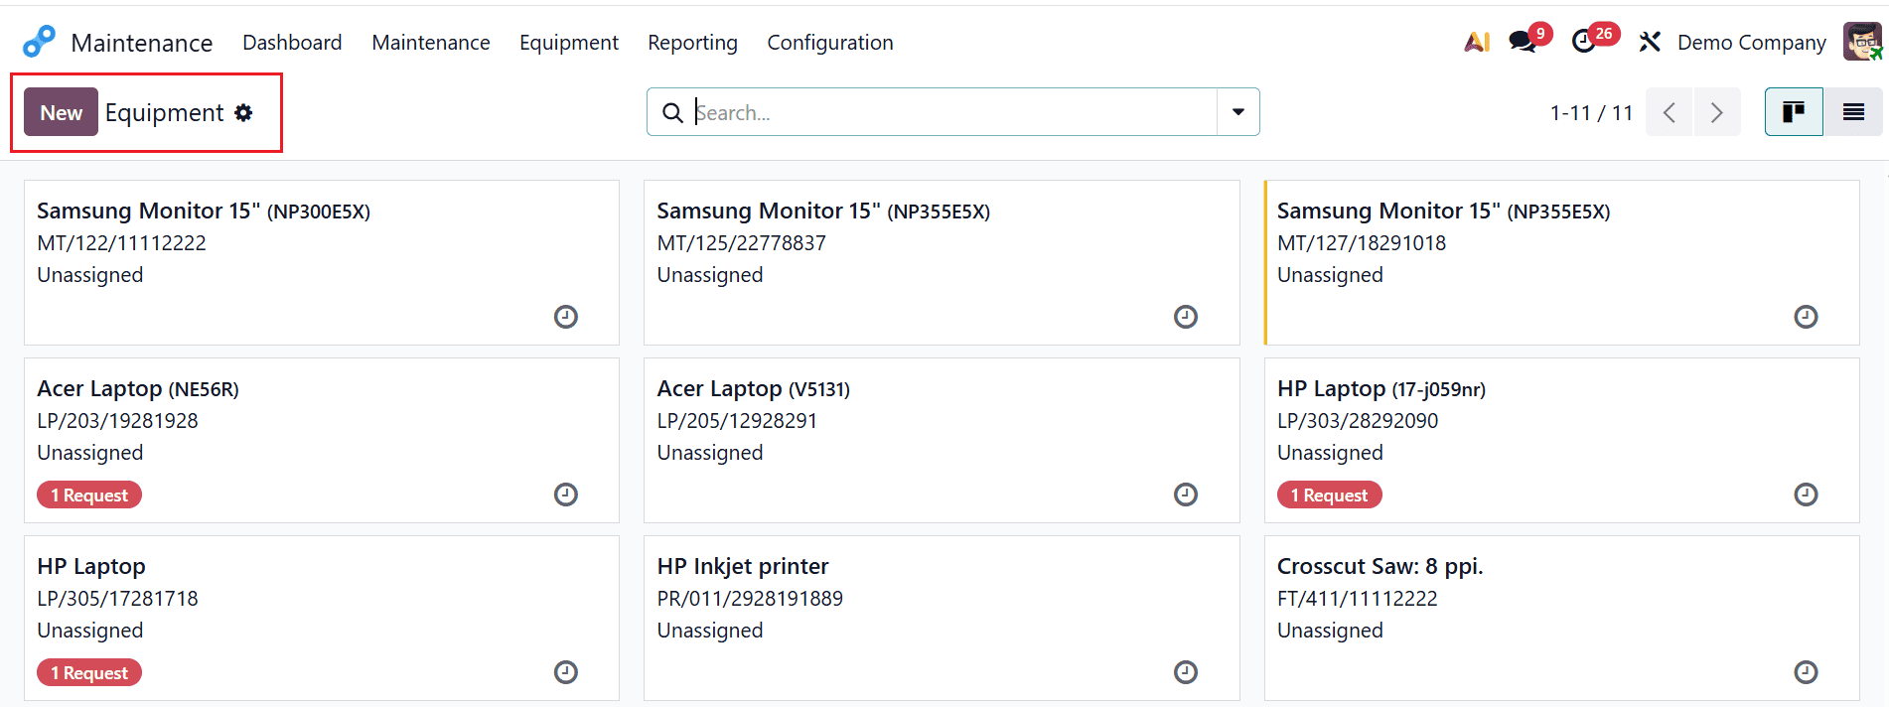Click serial number LP/203/19281928
Screen dimensions: 1889x707
pyautogui.click(x=117, y=421)
